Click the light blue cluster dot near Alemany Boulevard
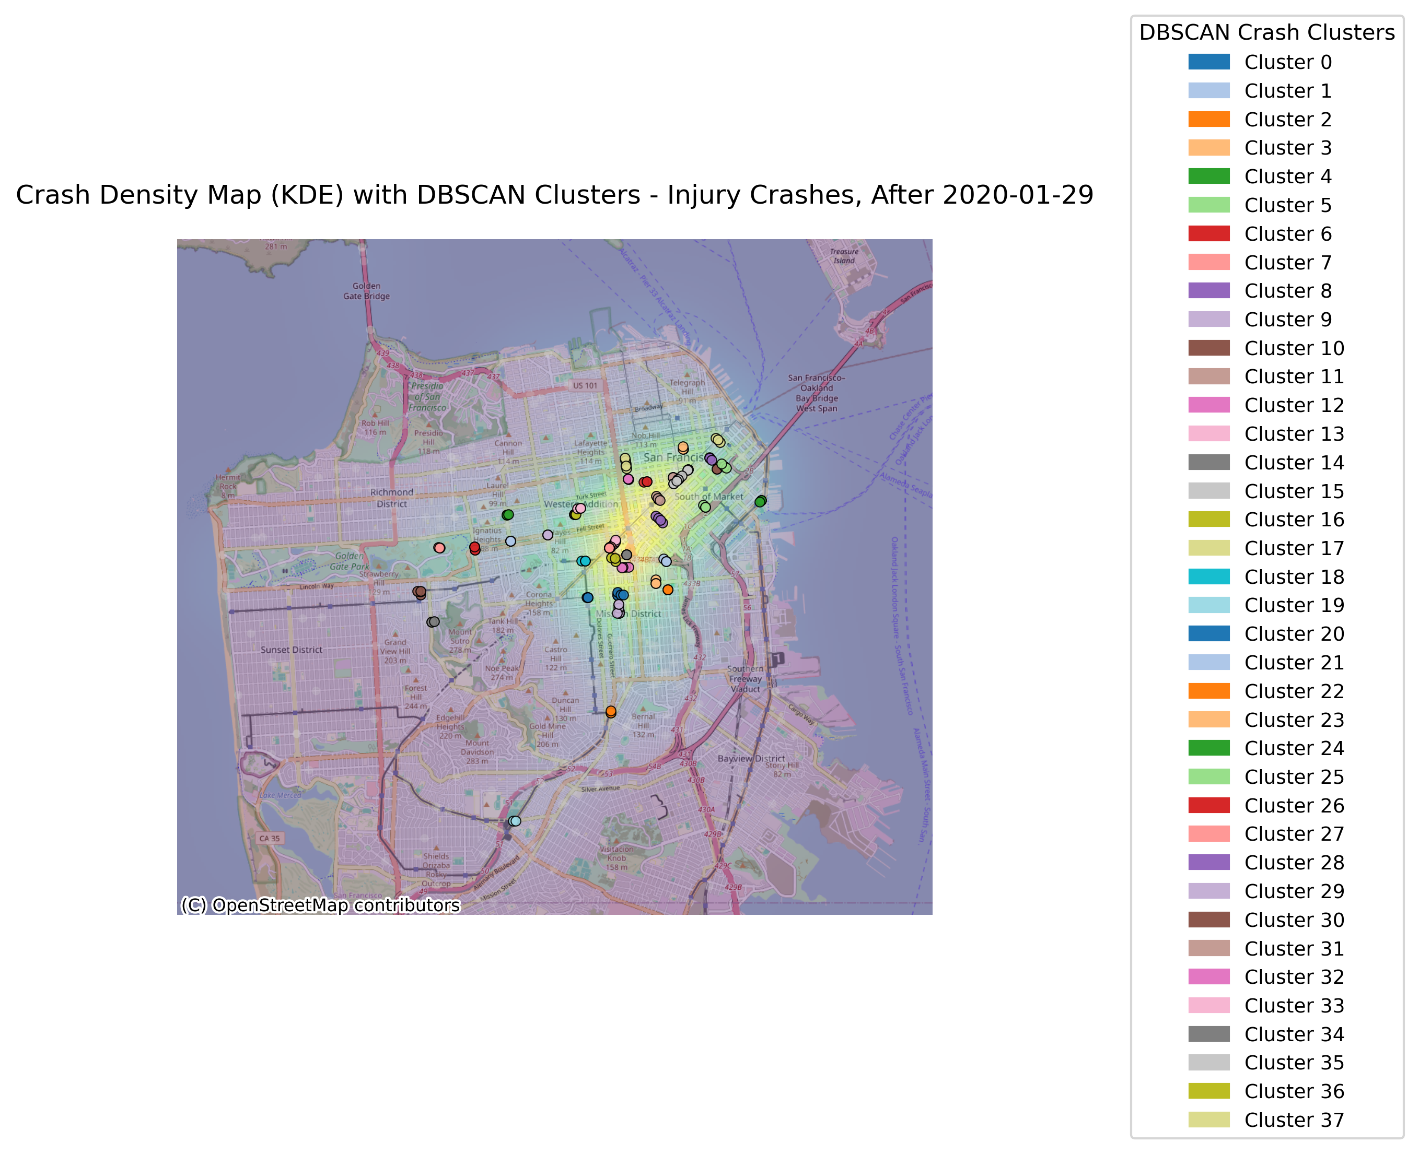This screenshot has height=1154, width=1419. pos(515,821)
